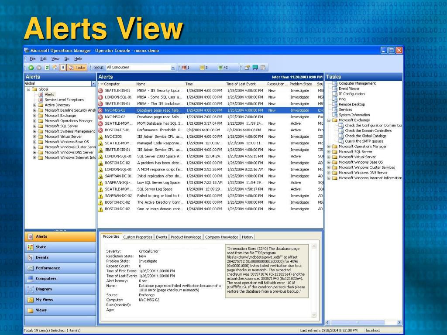Screen dimensions: 447x335
Task: Open the Edit menu
Action: pos(43,59)
